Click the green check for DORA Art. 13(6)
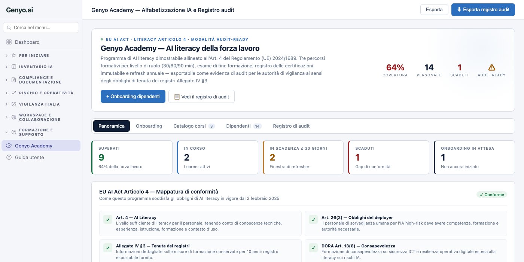This screenshot has height=262, width=524. (313, 248)
